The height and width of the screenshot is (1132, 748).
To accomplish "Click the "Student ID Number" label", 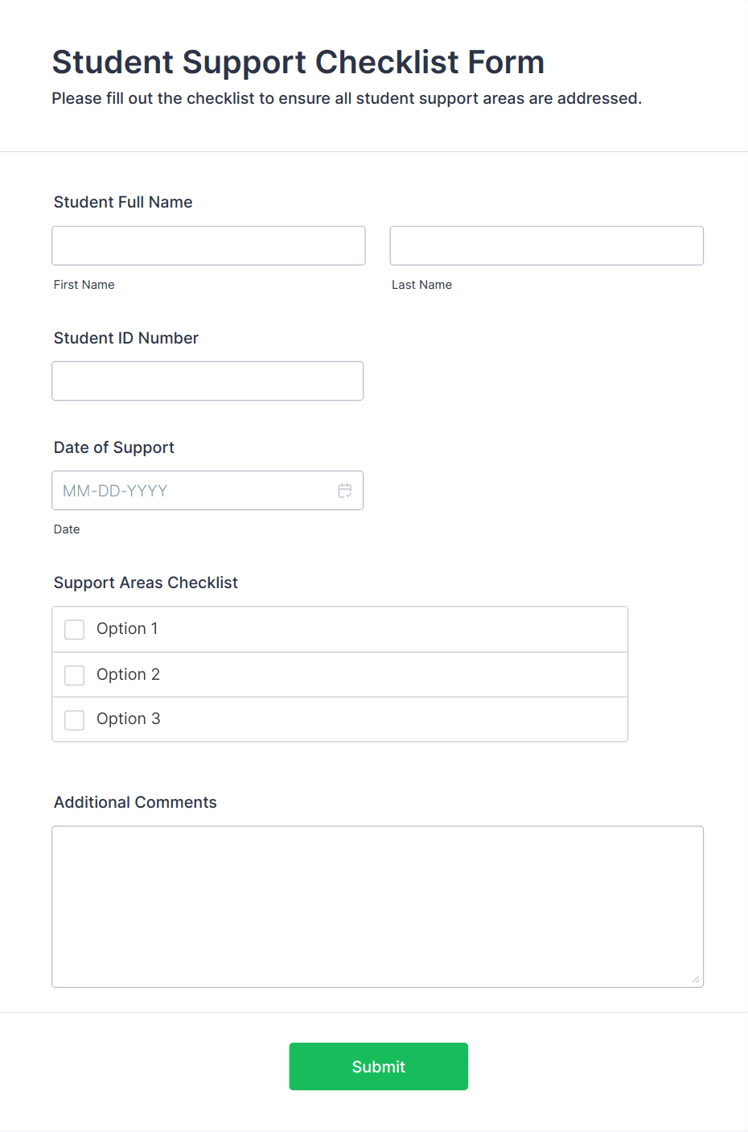I will point(126,338).
